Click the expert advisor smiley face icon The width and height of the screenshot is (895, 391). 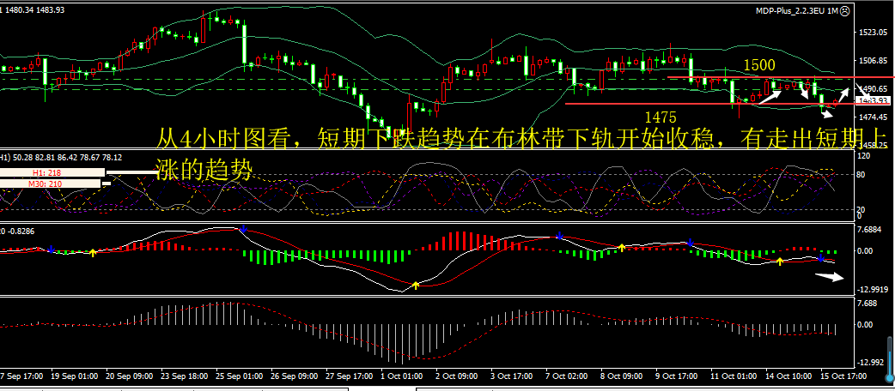click(844, 10)
